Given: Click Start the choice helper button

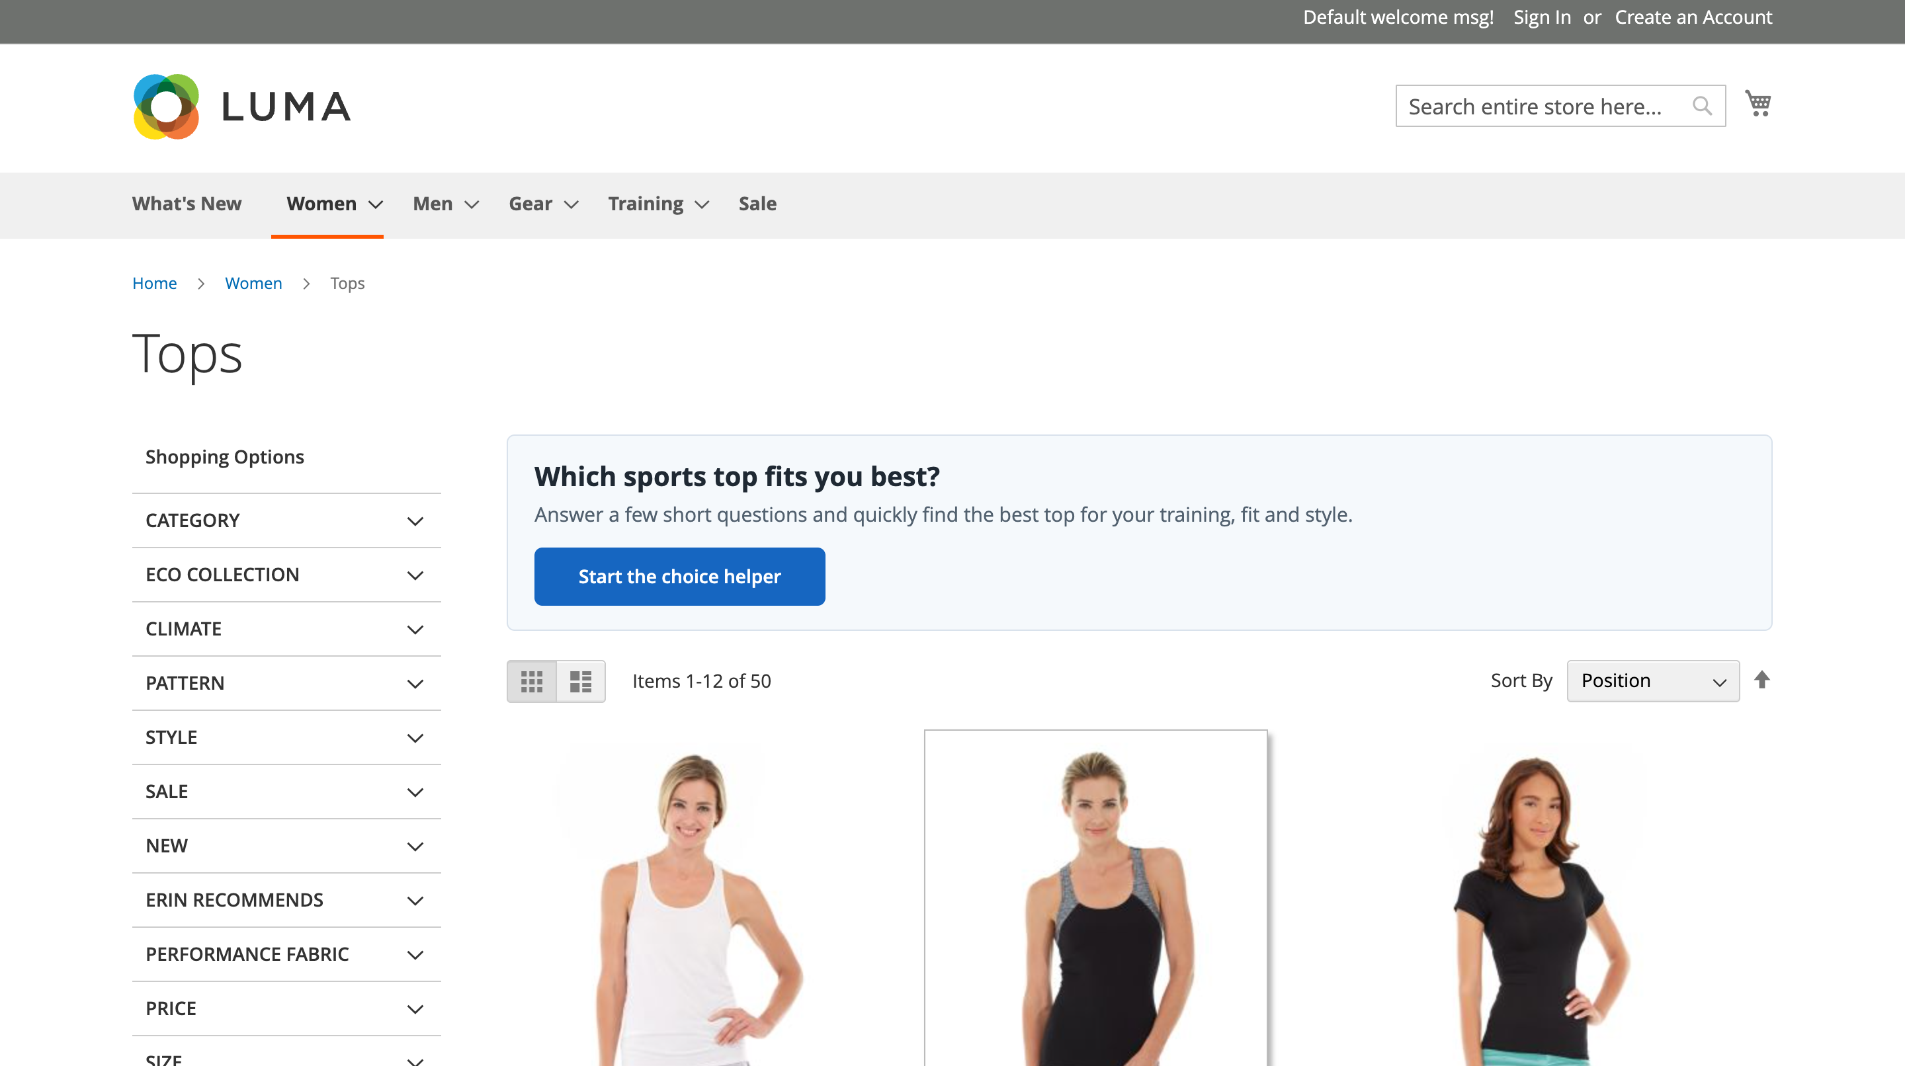Looking at the screenshot, I should pos(679,577).
